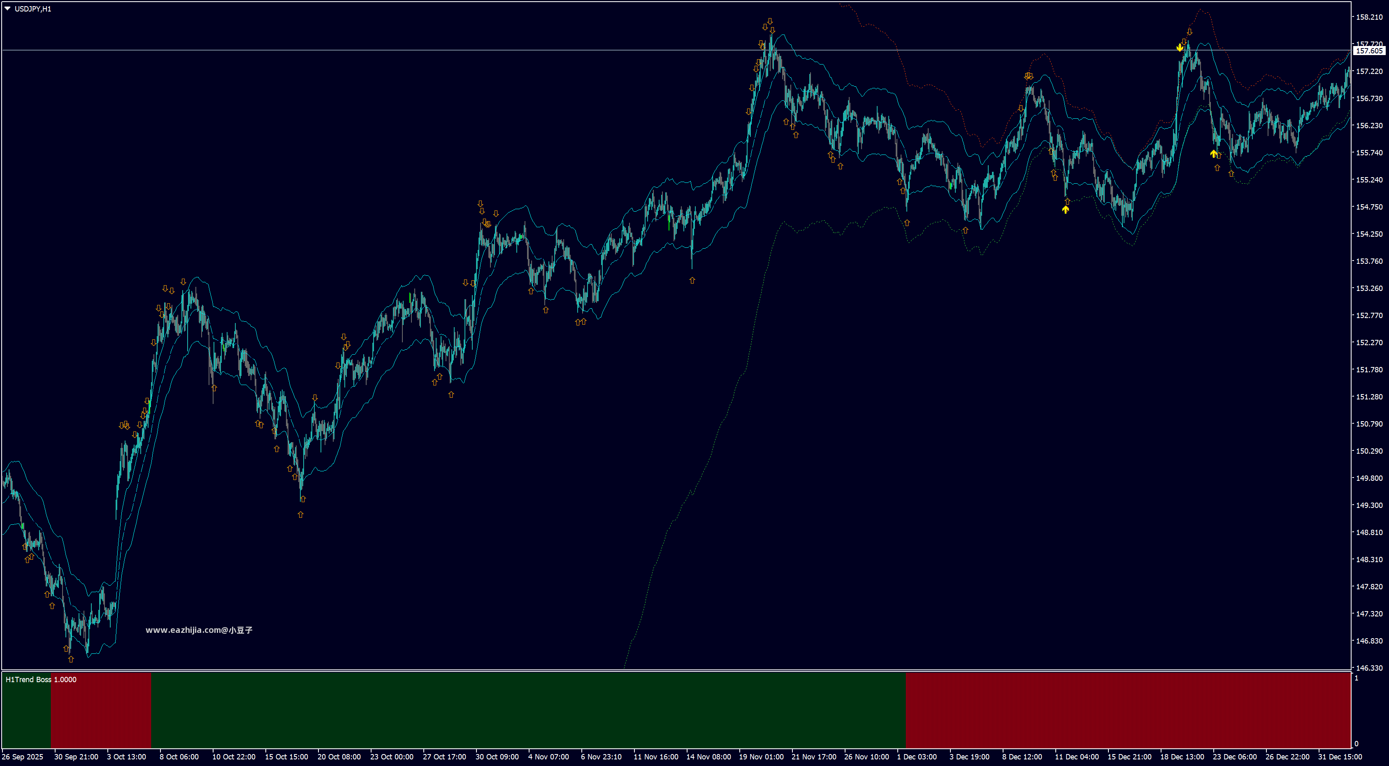The width and height of the screenshot is (1389, 766).
Task: Click the 31 Dec 15:00 time label
Action: click(1340, 757)
